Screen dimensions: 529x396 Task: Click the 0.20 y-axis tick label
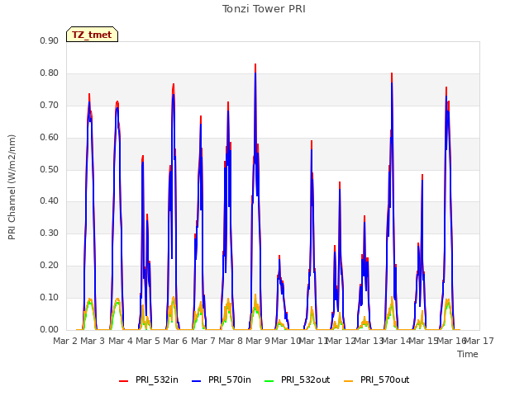(50, 266)
